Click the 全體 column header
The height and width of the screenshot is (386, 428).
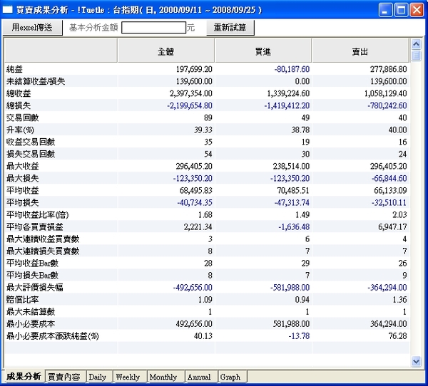[x=166, y=51]
